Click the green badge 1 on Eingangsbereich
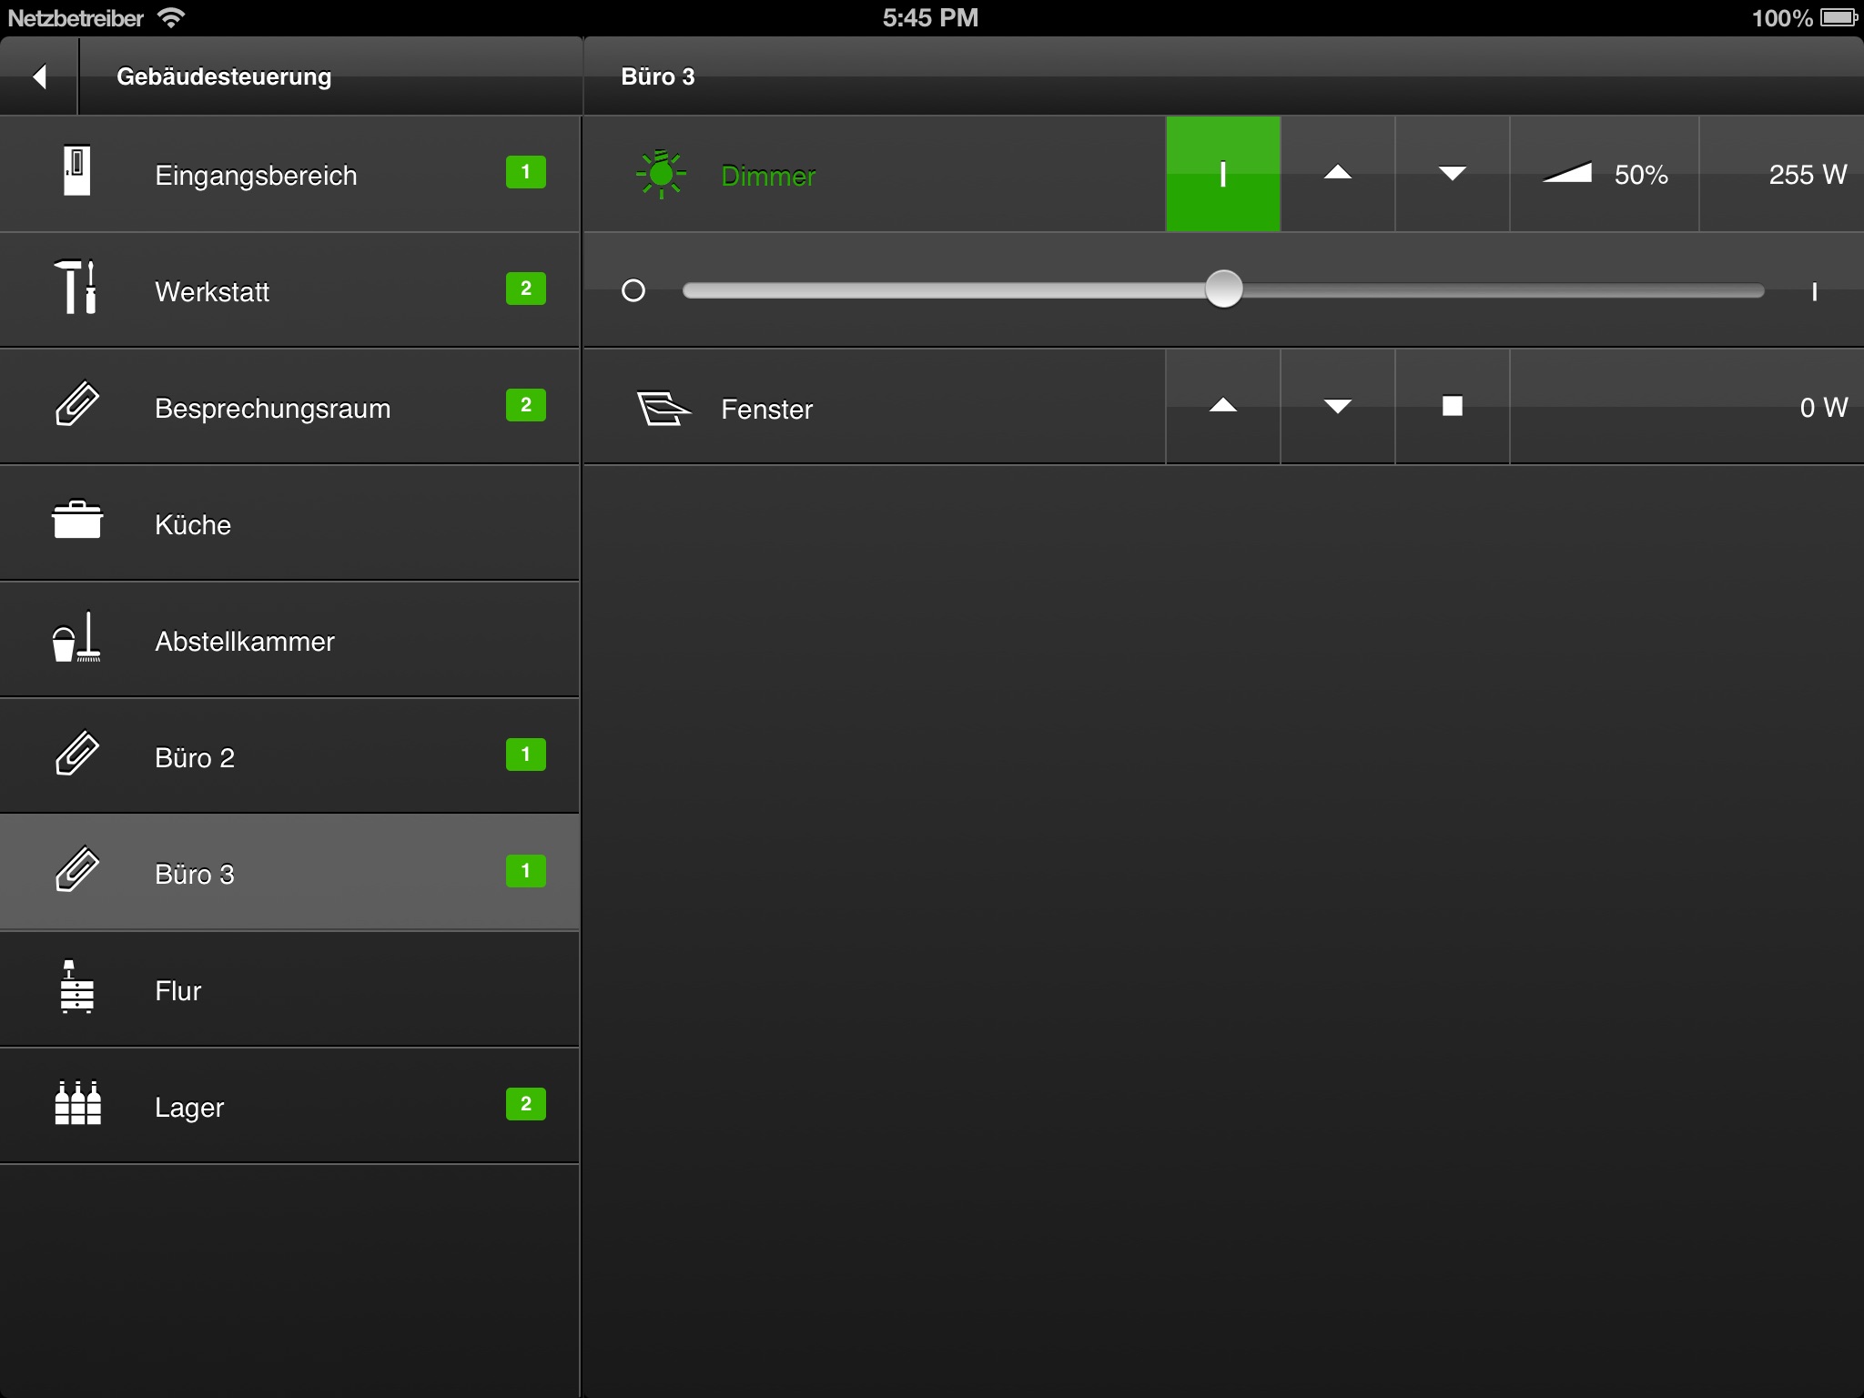This screenshot has height=1398, width=1864. click(x=526, y=172)
